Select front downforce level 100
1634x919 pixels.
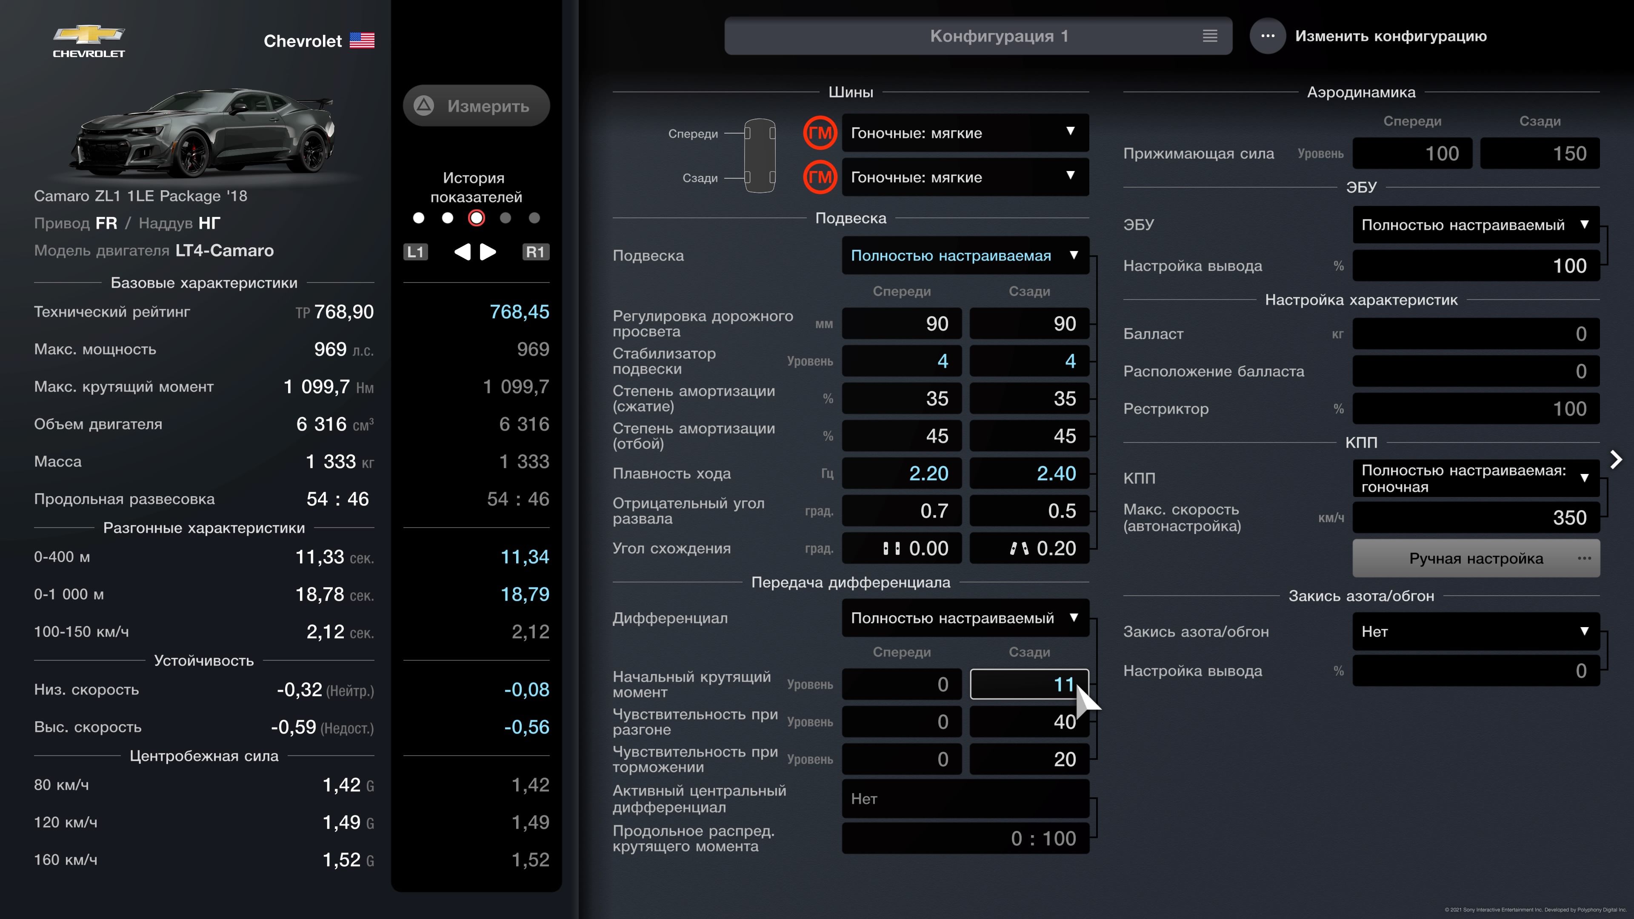pos(1412,154)
